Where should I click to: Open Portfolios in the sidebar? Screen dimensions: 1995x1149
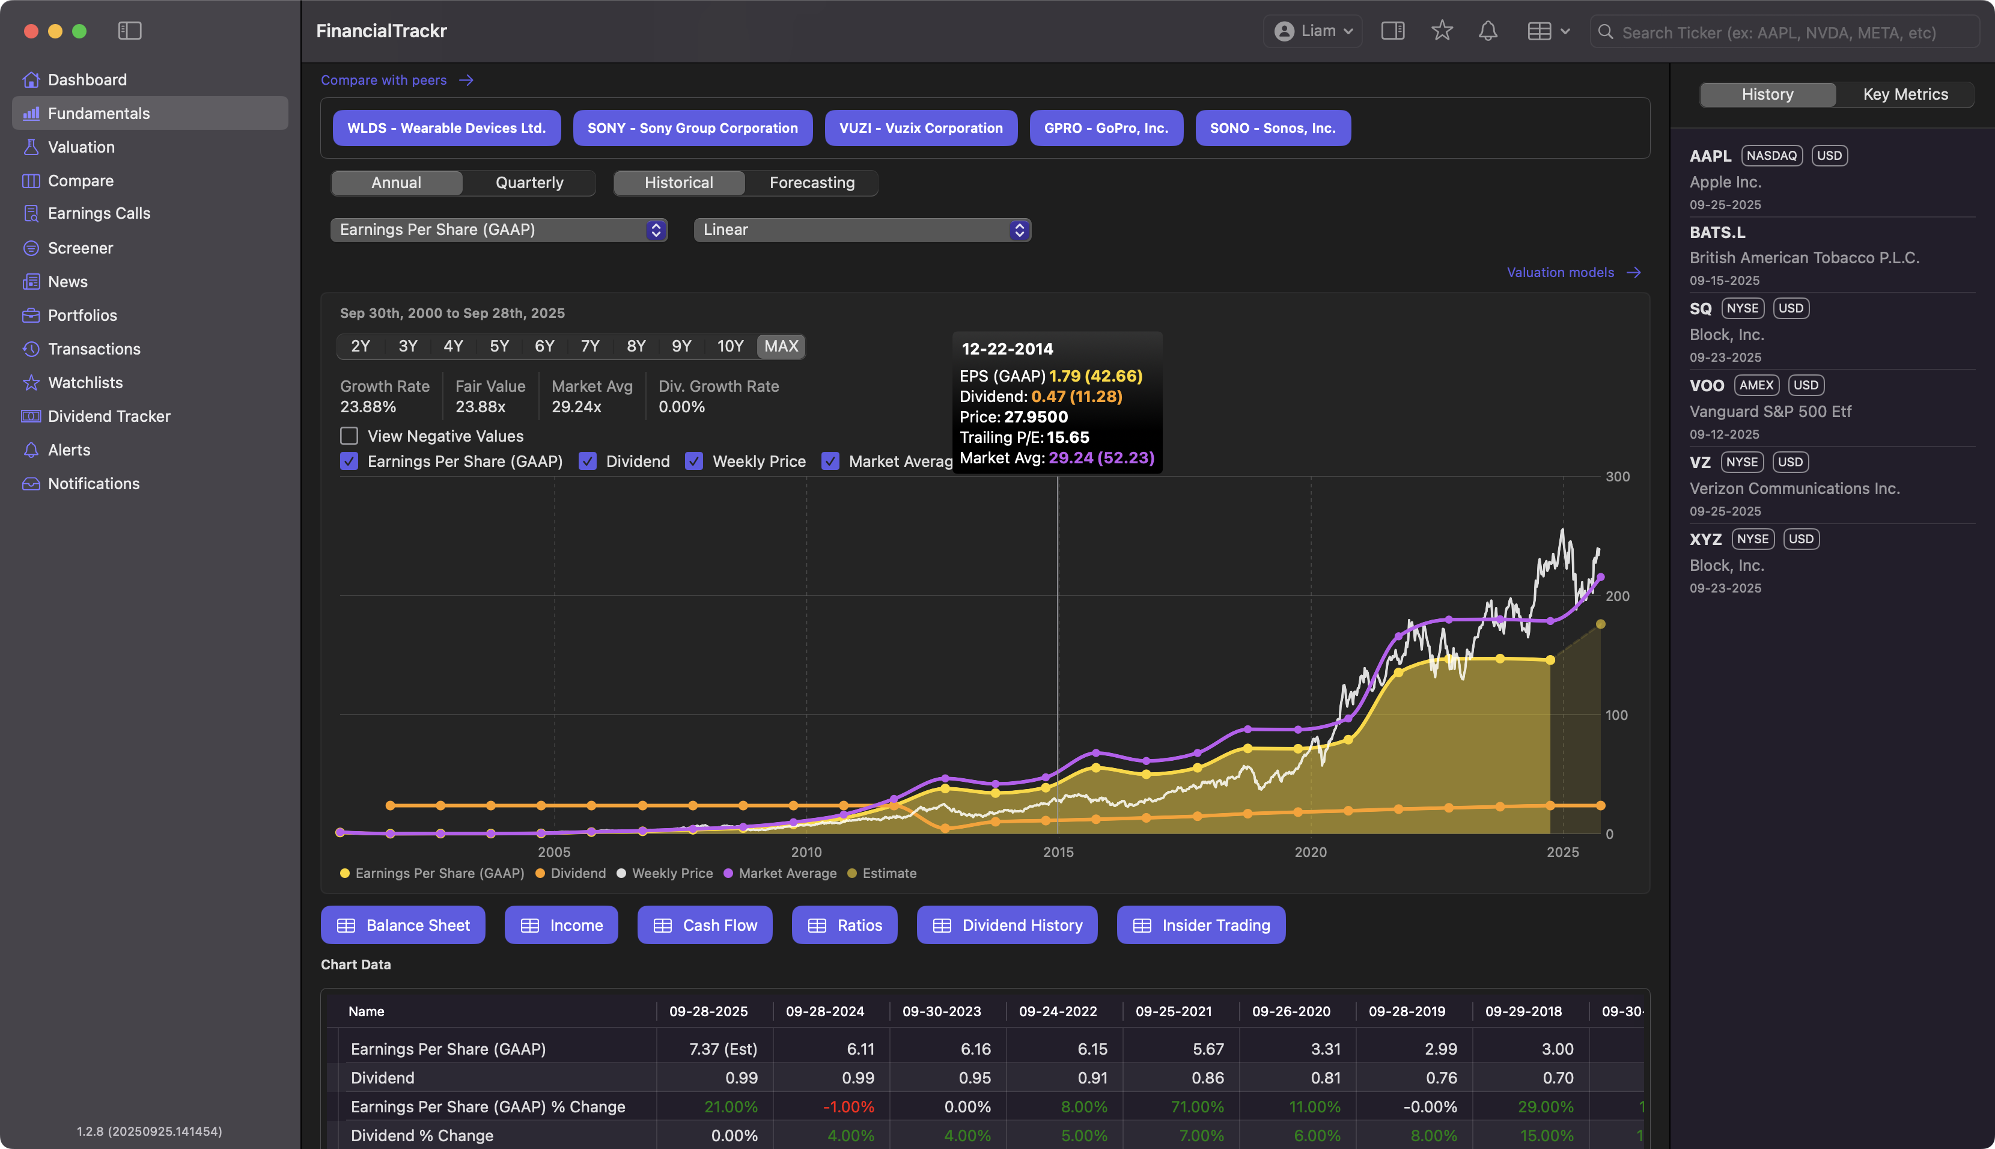(x=82, y=315)
